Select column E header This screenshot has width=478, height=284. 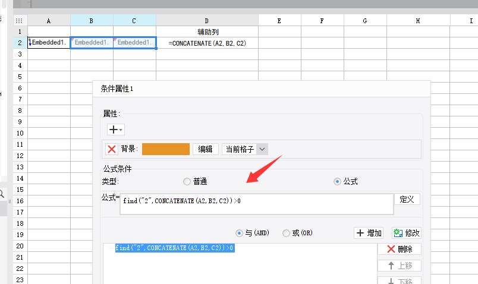[279, 21]
